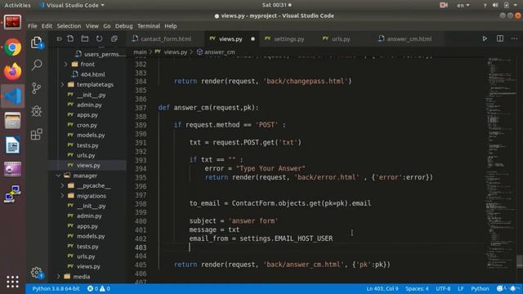The height and width of the screenshot is (294, 523).
Task: Open Firefox from the dock
Action: 13,72
